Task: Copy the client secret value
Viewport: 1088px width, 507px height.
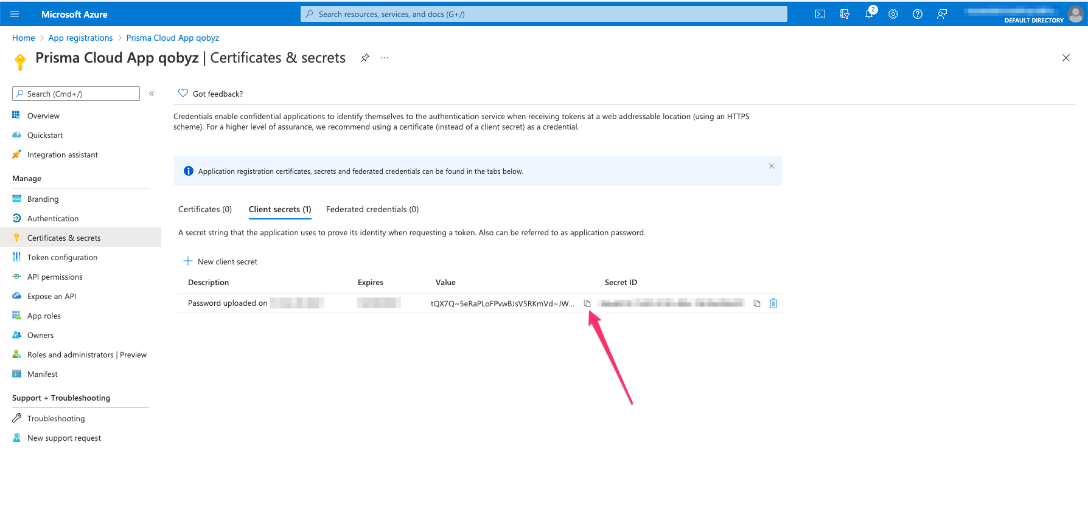Action: tap(587, 303)
